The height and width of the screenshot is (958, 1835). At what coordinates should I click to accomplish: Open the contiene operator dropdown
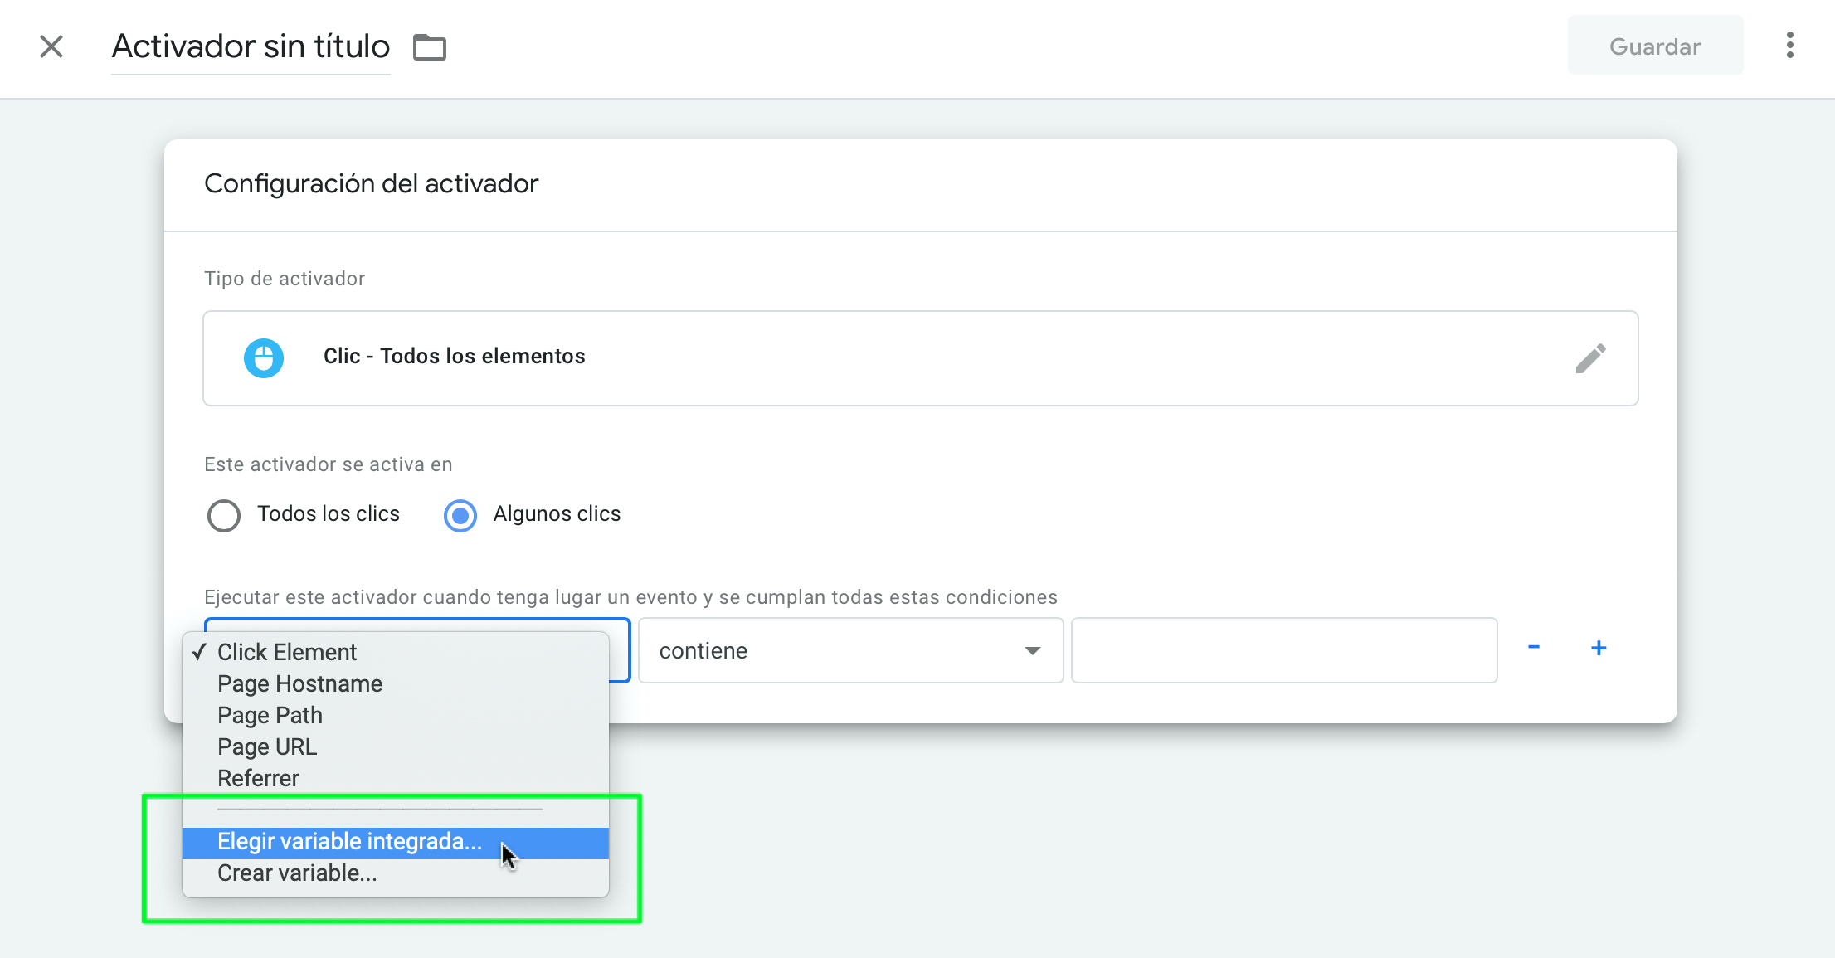pos(830,651)
